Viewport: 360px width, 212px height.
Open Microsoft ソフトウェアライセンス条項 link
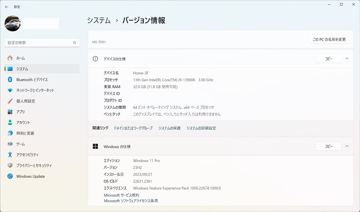[x=131, y=201]
